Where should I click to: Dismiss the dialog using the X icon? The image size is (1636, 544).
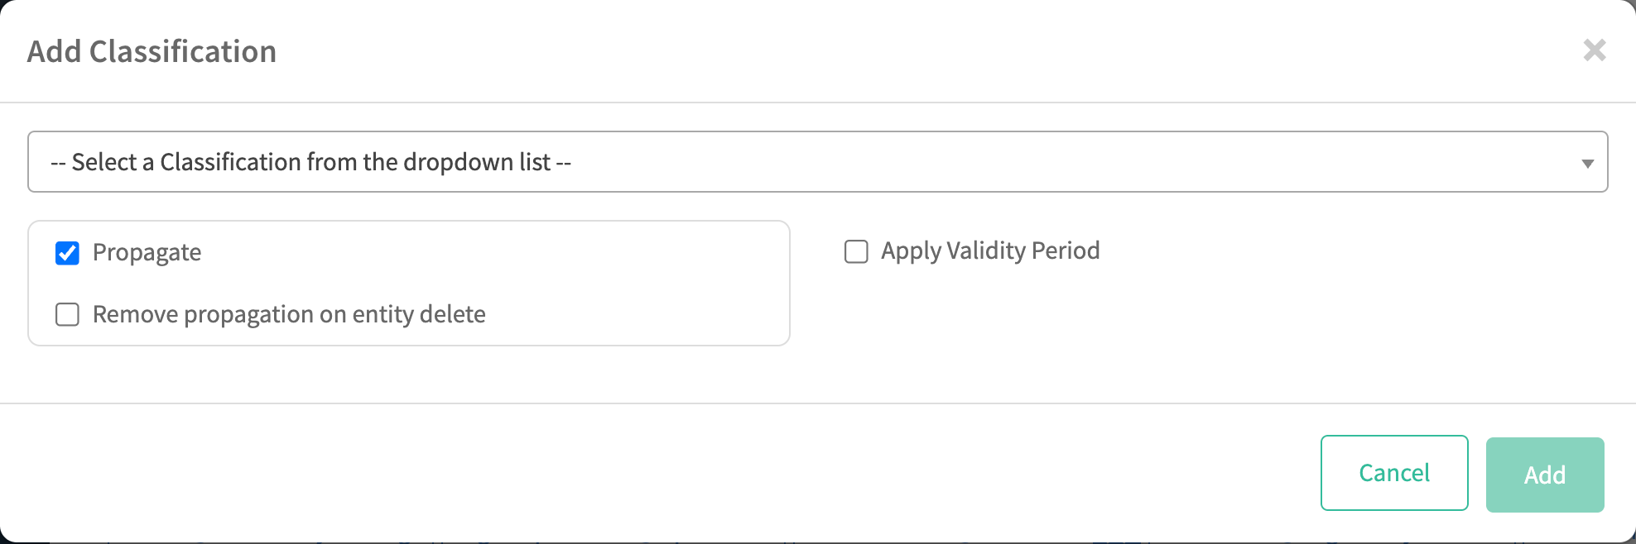tap(1594, 51)
